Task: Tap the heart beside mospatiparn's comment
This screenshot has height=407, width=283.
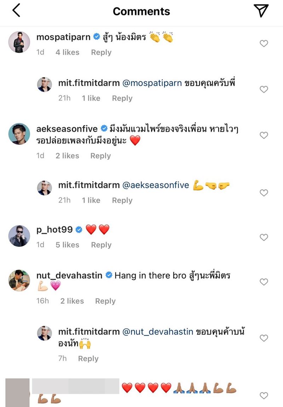Action: click(x=264, y=43)
